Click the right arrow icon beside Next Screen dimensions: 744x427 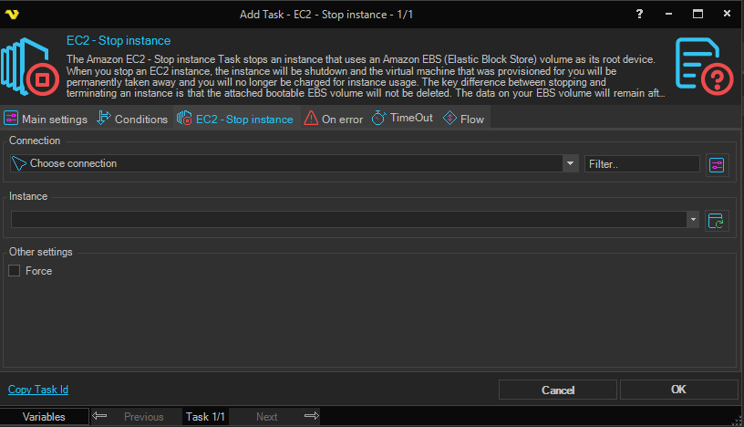(x=311, y=417)
